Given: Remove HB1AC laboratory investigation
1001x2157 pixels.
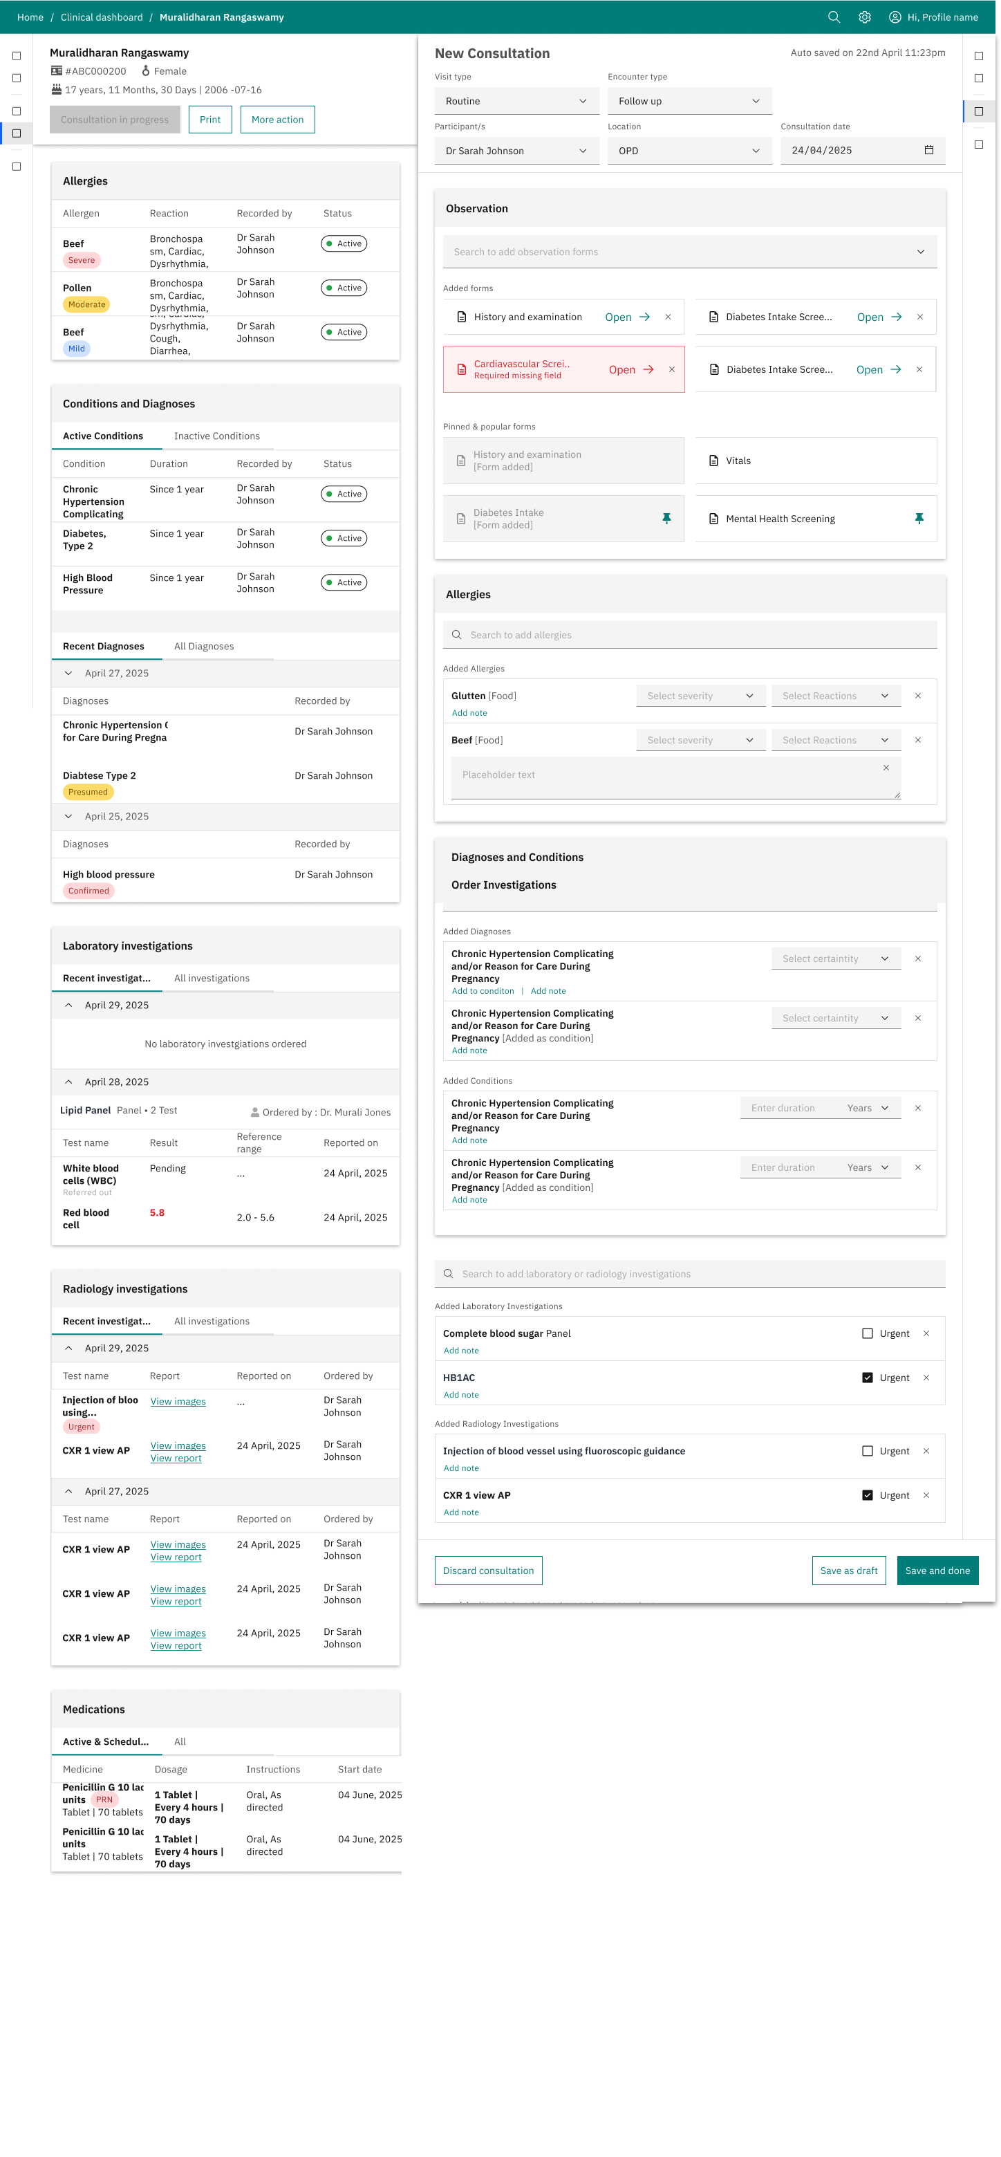Looking at the screenshot, I should [926, 1378].
